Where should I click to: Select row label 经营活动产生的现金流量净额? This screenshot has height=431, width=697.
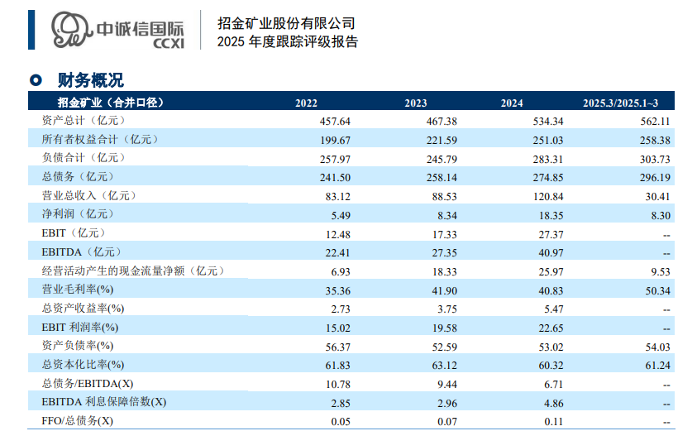coord(113,271)
